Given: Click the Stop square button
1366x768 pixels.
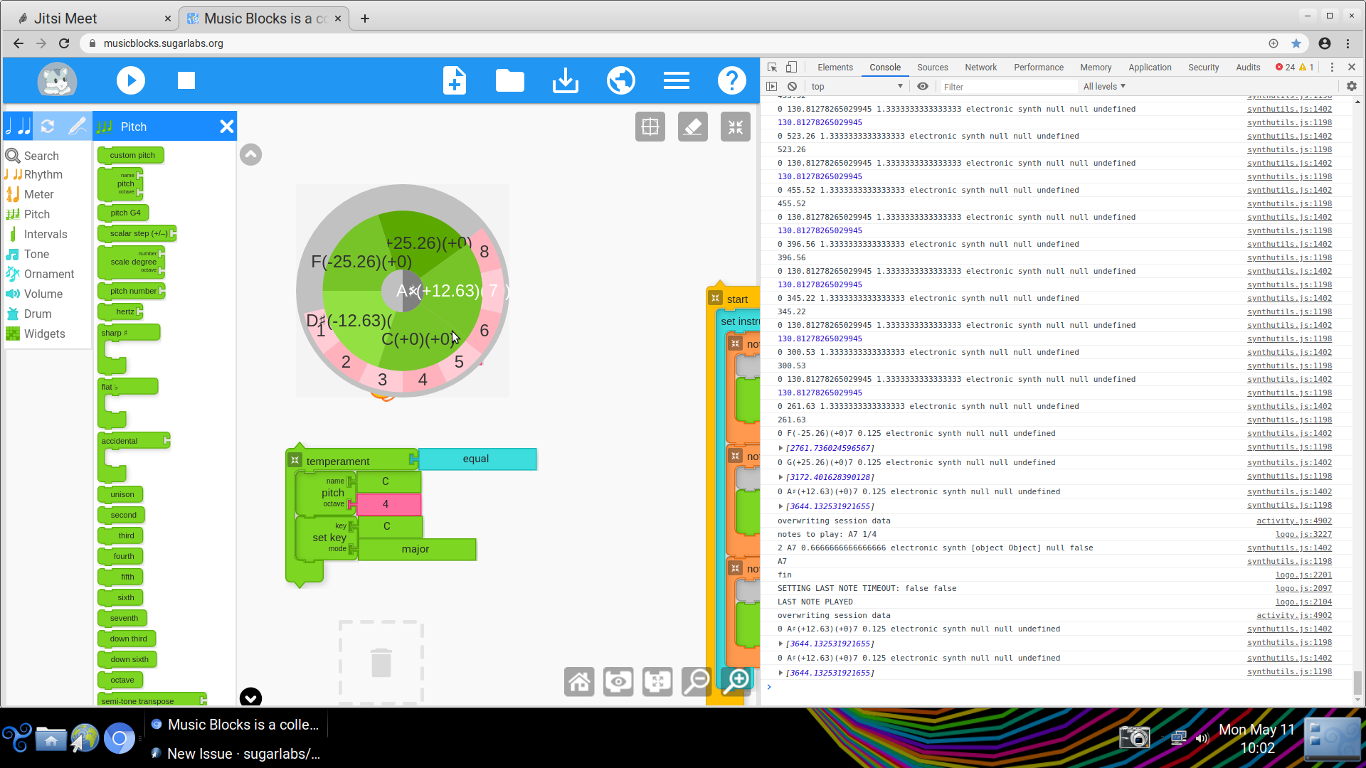Looking at the screenshot, I should click(186, 81).
